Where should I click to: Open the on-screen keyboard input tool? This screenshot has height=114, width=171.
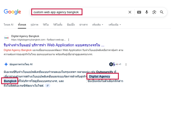click(139, 12)
